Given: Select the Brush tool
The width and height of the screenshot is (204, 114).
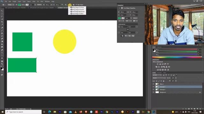Looking at the screenshot, I should [x=2, y=30].
